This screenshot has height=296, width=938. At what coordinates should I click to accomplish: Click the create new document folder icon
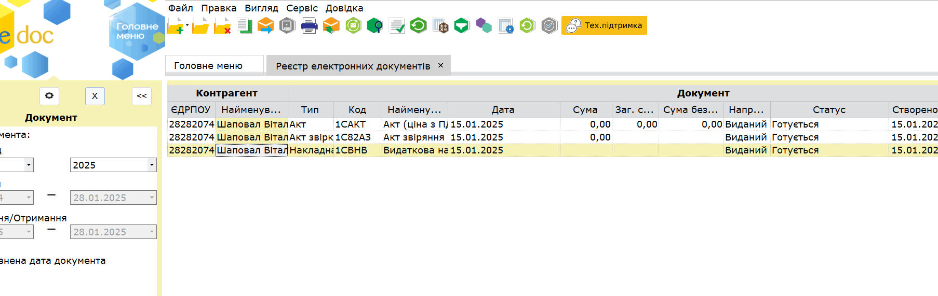point(175,26)
